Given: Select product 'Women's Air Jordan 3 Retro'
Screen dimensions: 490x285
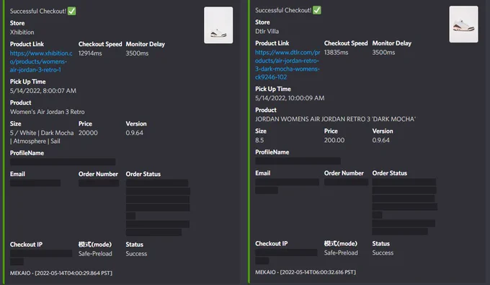Looking at the screenshot, I should point(47,112).
